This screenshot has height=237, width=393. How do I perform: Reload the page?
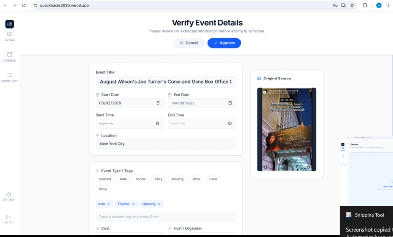24,5
